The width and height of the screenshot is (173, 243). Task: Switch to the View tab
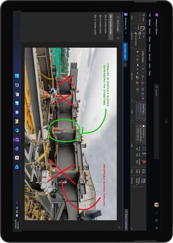click(x=150, y=66)
